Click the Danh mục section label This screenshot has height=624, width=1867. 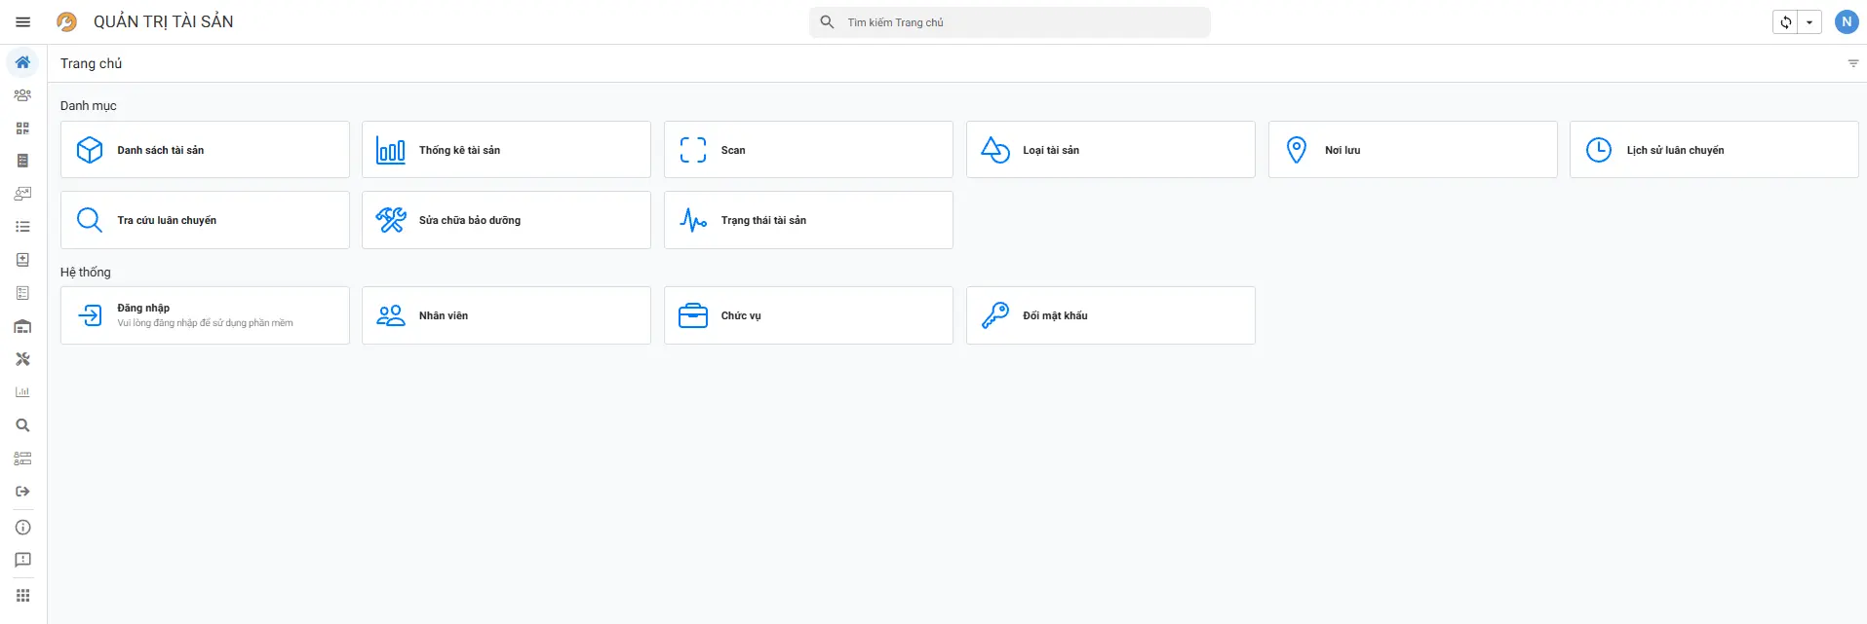(88, 106)
